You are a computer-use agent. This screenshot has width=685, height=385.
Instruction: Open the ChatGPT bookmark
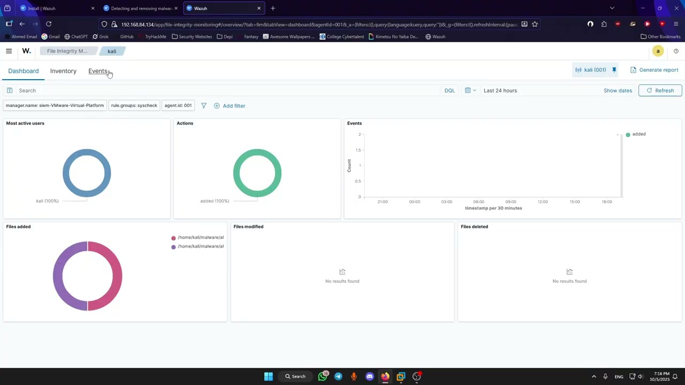coord(76,37)
